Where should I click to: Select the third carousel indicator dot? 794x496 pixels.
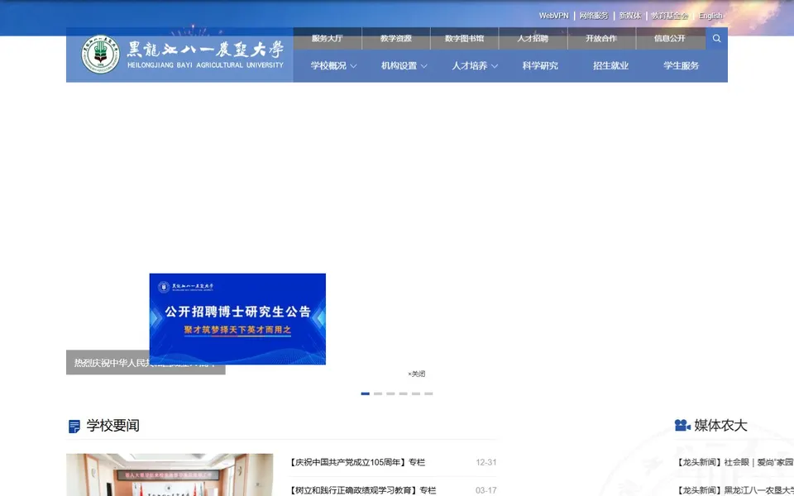(390, 393)
